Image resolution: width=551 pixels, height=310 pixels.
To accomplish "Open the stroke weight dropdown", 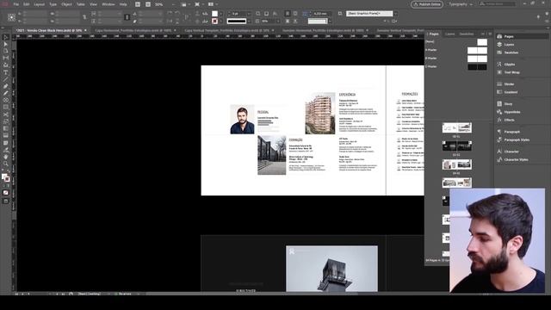I will pyautogui.click(x=249, y=14).
